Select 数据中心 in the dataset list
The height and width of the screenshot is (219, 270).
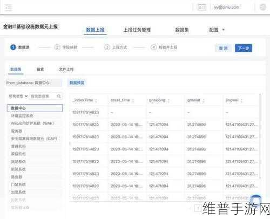click(x=35, y=108)
